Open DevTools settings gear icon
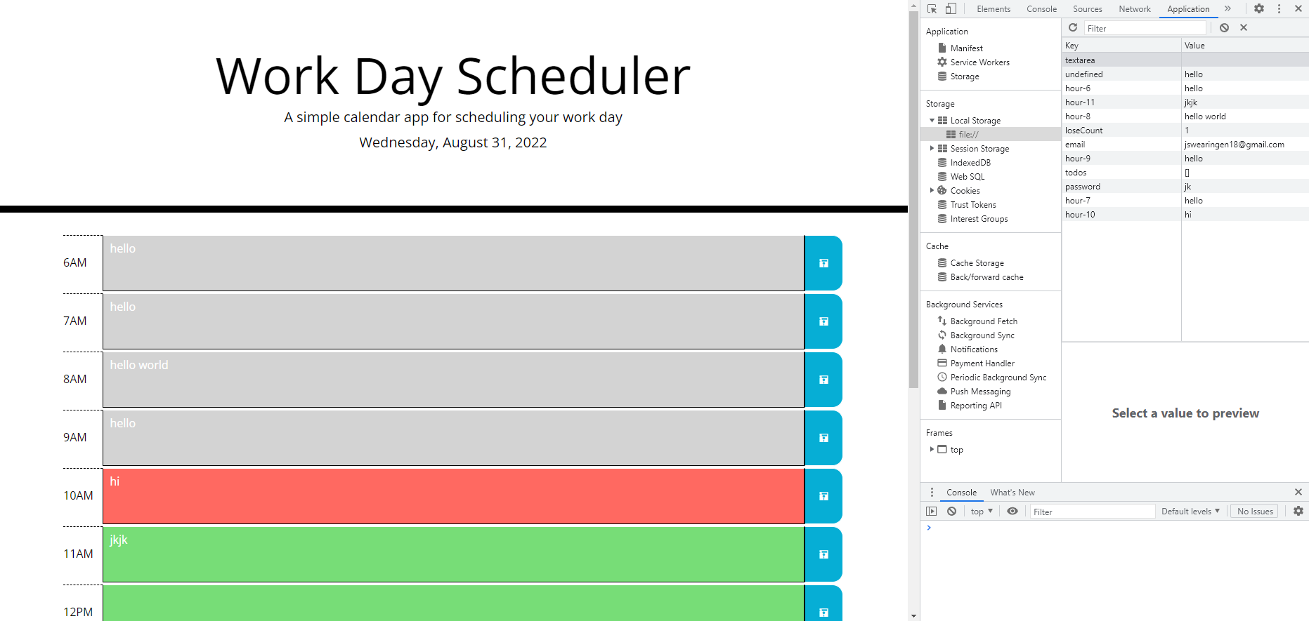This screenshot has width=1309, height=621. pyautogui.click(x=1259, y=8)
